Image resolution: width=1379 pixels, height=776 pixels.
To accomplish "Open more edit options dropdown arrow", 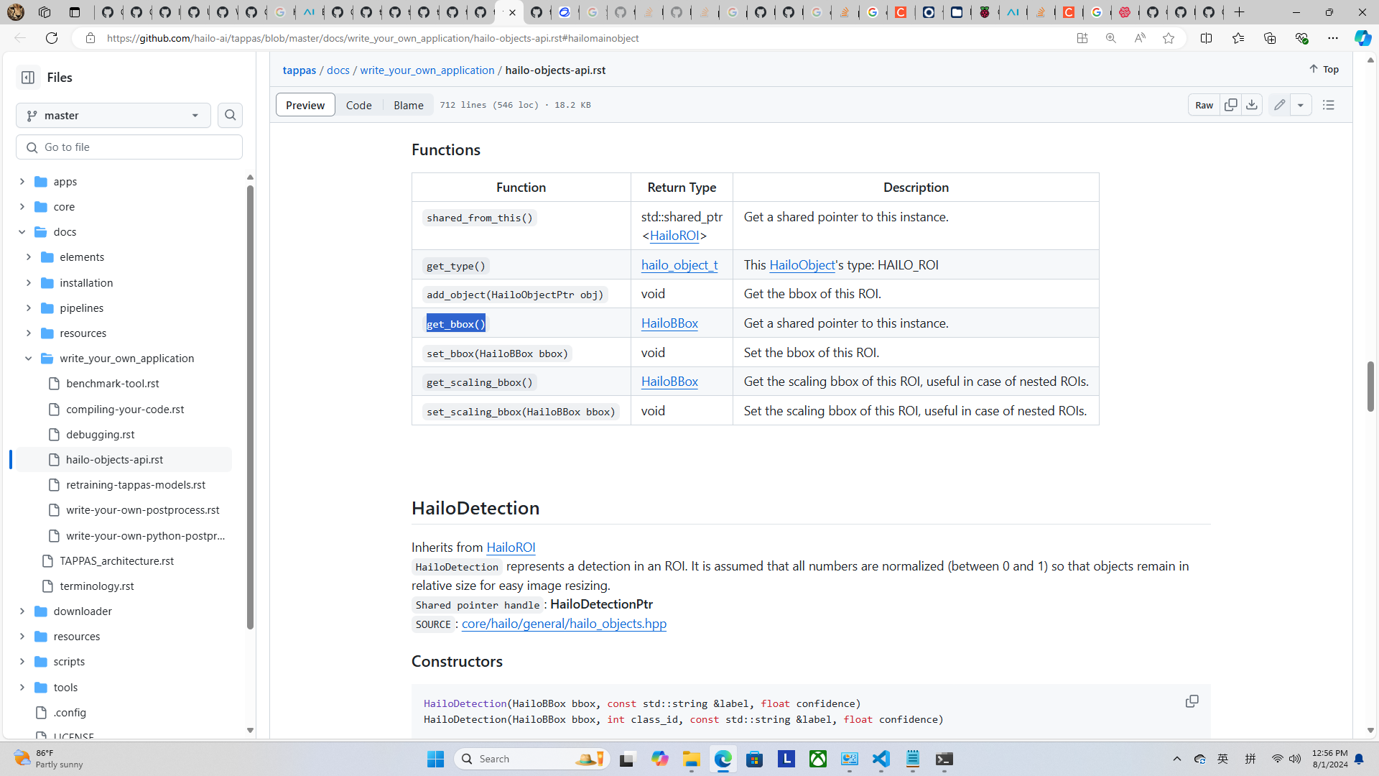I will [x=1301, y=105].
